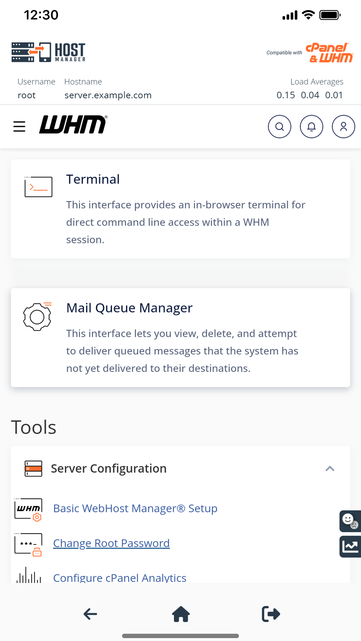Screen dimensions: 361x641
Task: Collapse the Server Configuration section
Action: coord(330,469)
